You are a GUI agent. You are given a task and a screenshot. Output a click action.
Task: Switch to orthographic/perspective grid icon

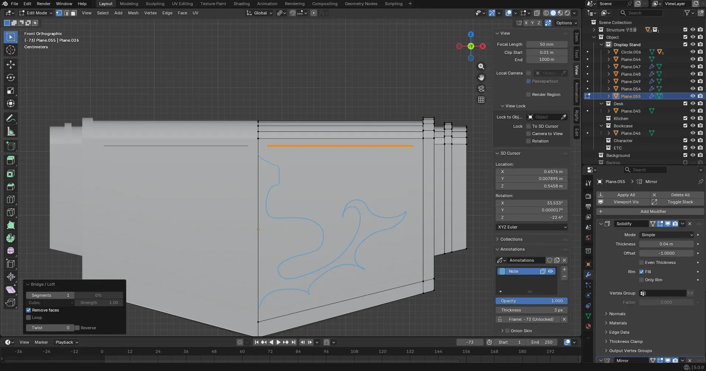481,100
